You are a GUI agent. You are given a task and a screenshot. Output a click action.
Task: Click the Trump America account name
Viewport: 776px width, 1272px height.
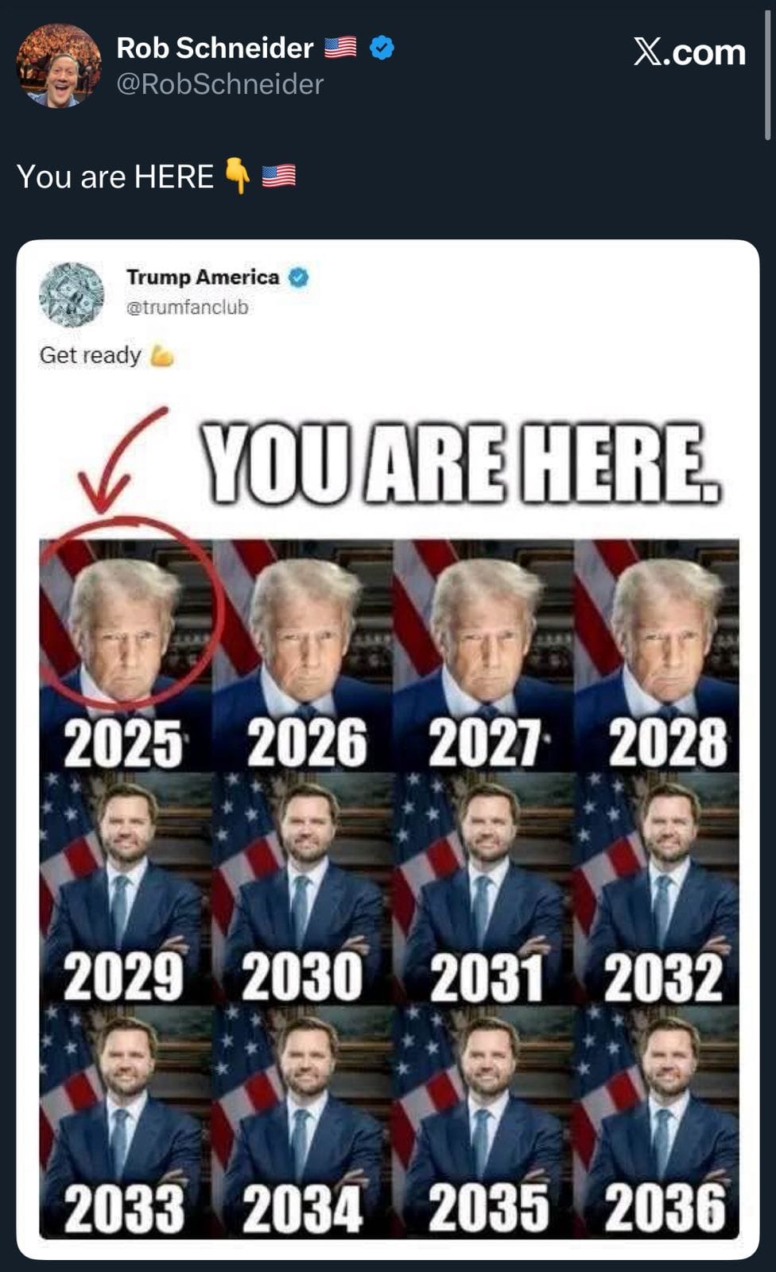(203, 277)
